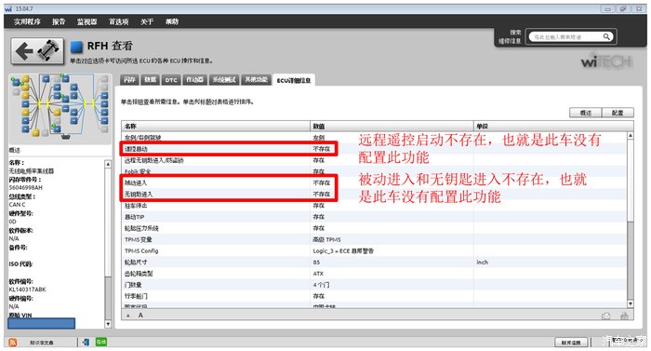Click the 概述 button above the table
This screenshot has width=651, height=351.
point(585,113)
